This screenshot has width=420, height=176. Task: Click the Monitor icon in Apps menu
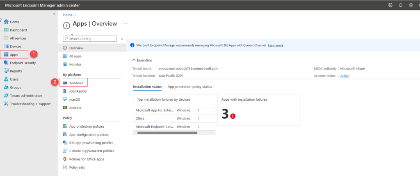[64, 64]
